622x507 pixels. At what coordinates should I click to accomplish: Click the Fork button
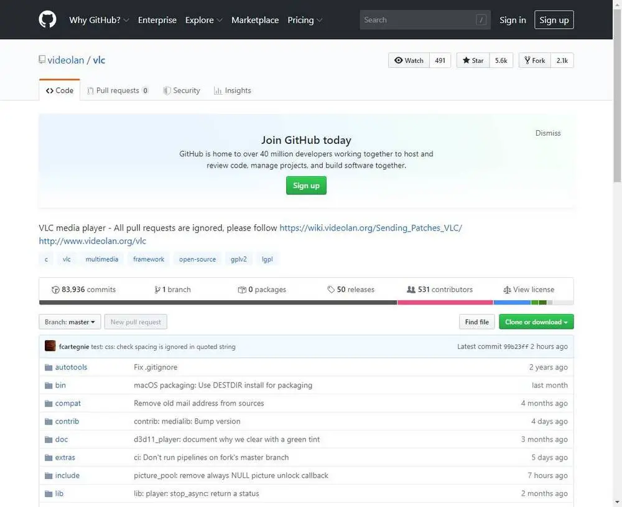pos(535,60)
